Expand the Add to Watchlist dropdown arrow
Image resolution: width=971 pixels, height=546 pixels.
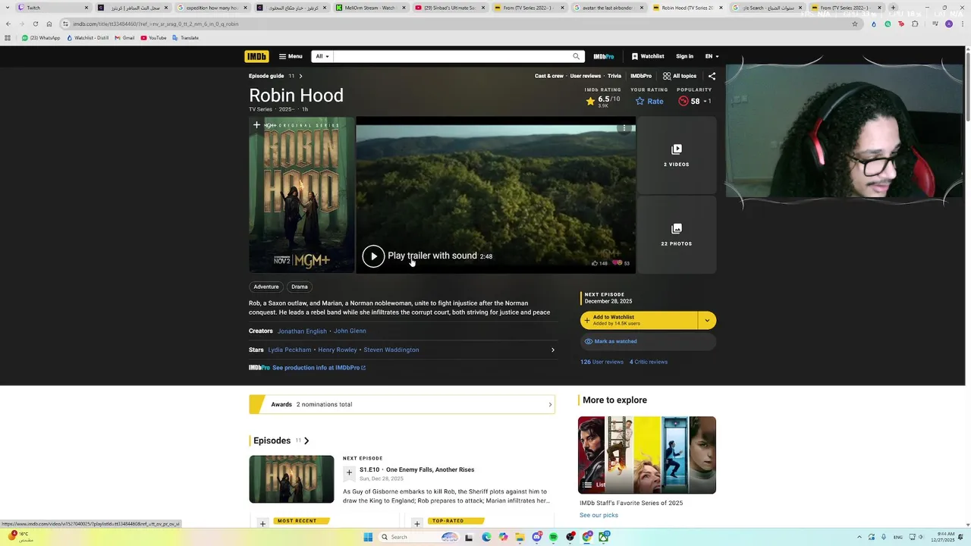click(707, 320)
